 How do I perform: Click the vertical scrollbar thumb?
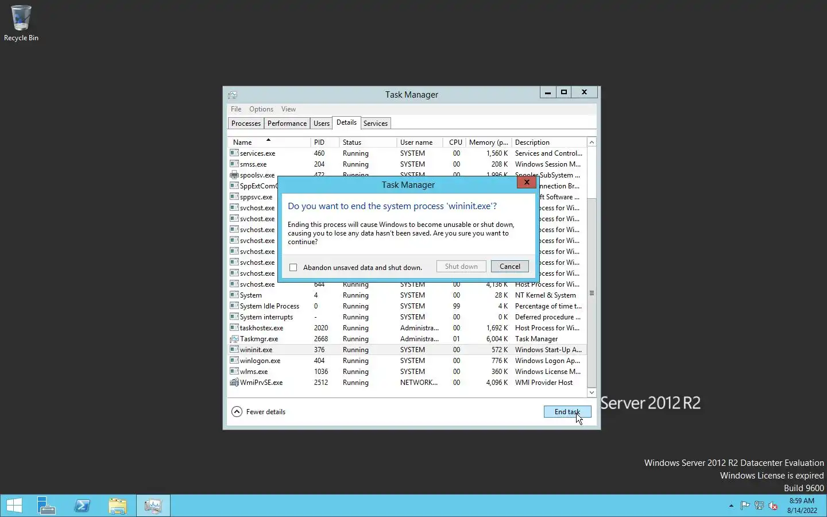click(592, 293)
